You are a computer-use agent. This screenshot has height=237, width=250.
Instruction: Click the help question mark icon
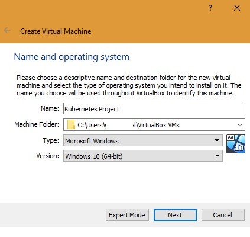coord(210,8)
